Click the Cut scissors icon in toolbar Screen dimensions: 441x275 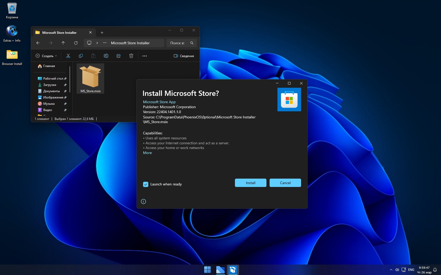coord(68,56)
